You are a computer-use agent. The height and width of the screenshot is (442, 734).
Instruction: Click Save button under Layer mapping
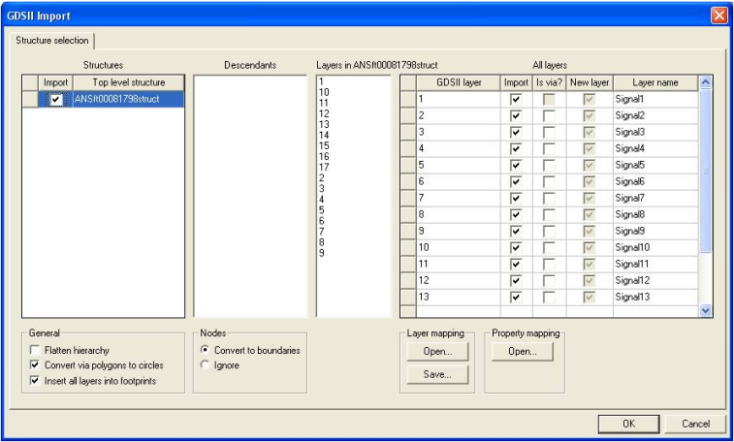pos(438,374)
